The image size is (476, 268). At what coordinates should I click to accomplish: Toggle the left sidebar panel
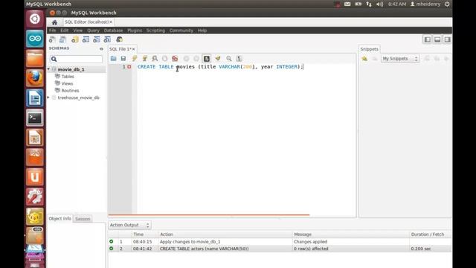click(x=428, y=39)
